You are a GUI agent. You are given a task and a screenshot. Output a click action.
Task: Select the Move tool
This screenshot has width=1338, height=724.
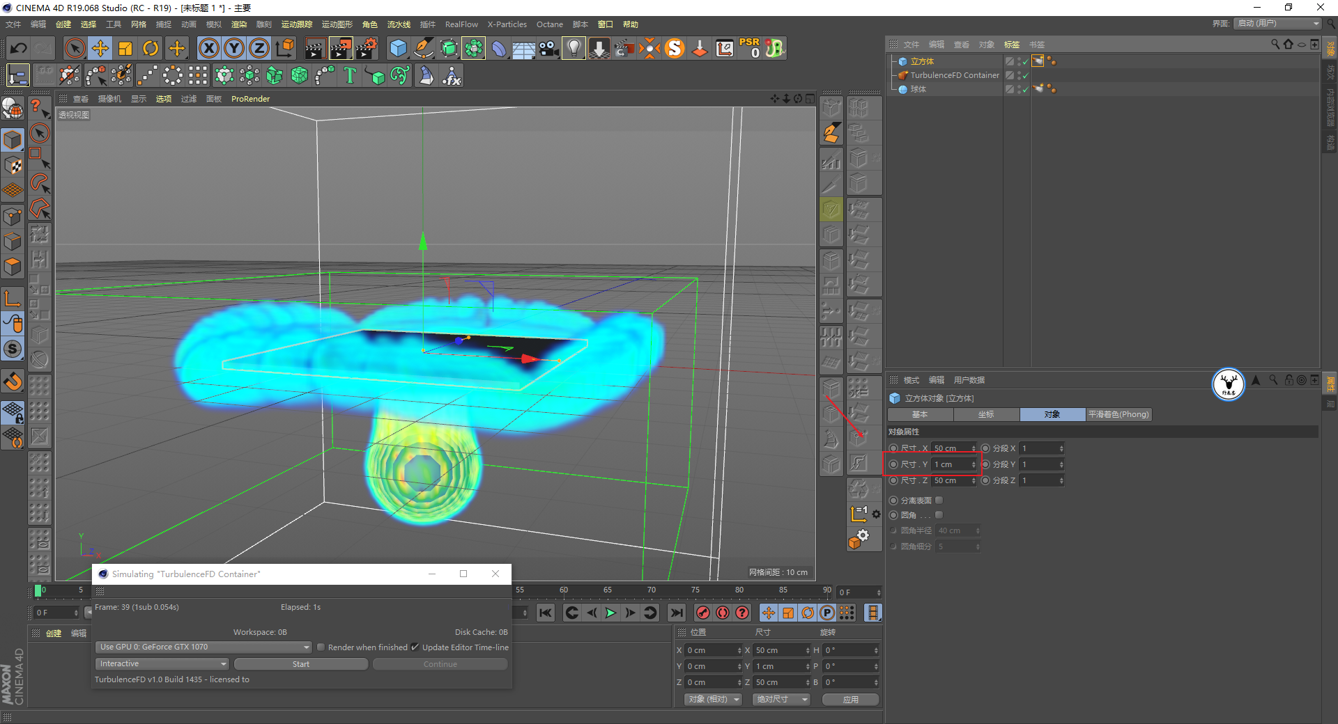pos(100,48)
